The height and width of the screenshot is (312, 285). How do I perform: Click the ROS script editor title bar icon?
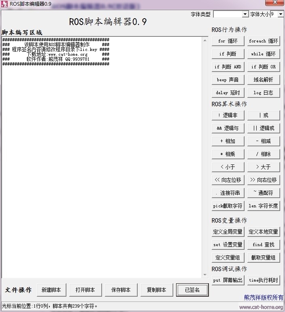5,4
